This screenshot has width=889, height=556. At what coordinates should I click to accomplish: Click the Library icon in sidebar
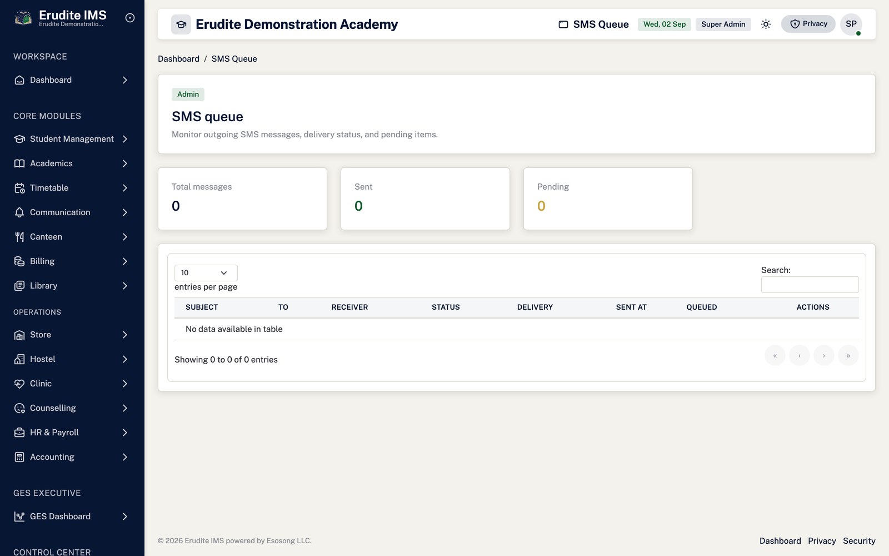click(x=19, y=286)
